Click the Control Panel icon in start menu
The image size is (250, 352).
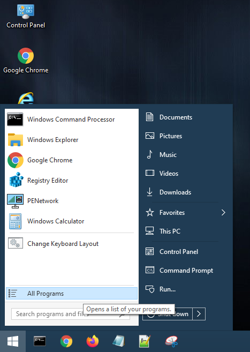(x=149, y=251)
